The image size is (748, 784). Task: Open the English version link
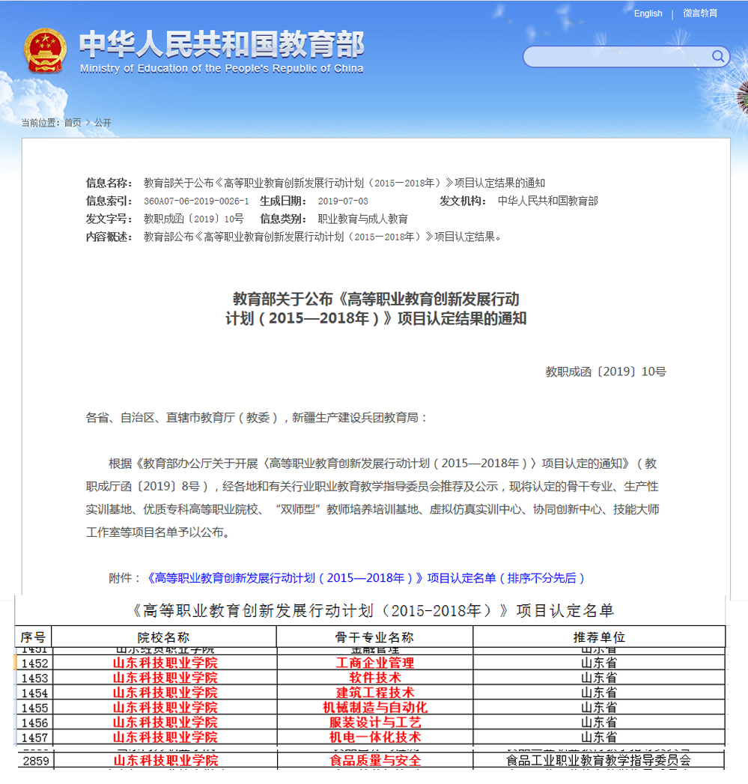coord(648,13)
